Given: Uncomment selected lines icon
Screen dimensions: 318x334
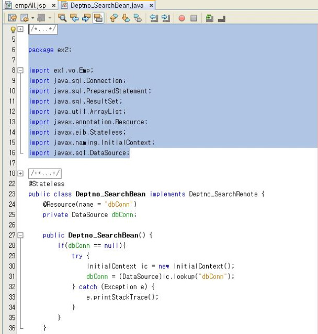Looking at the screenshot, I should (222, 19).
